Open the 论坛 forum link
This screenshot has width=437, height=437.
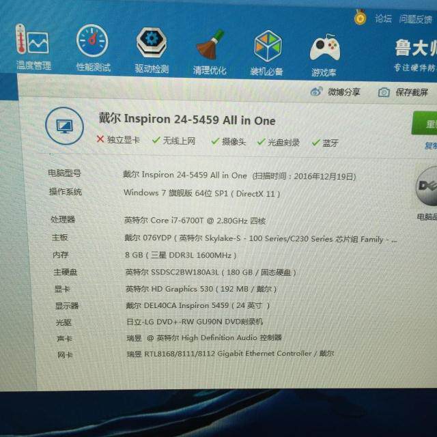(x=383, y=18)
